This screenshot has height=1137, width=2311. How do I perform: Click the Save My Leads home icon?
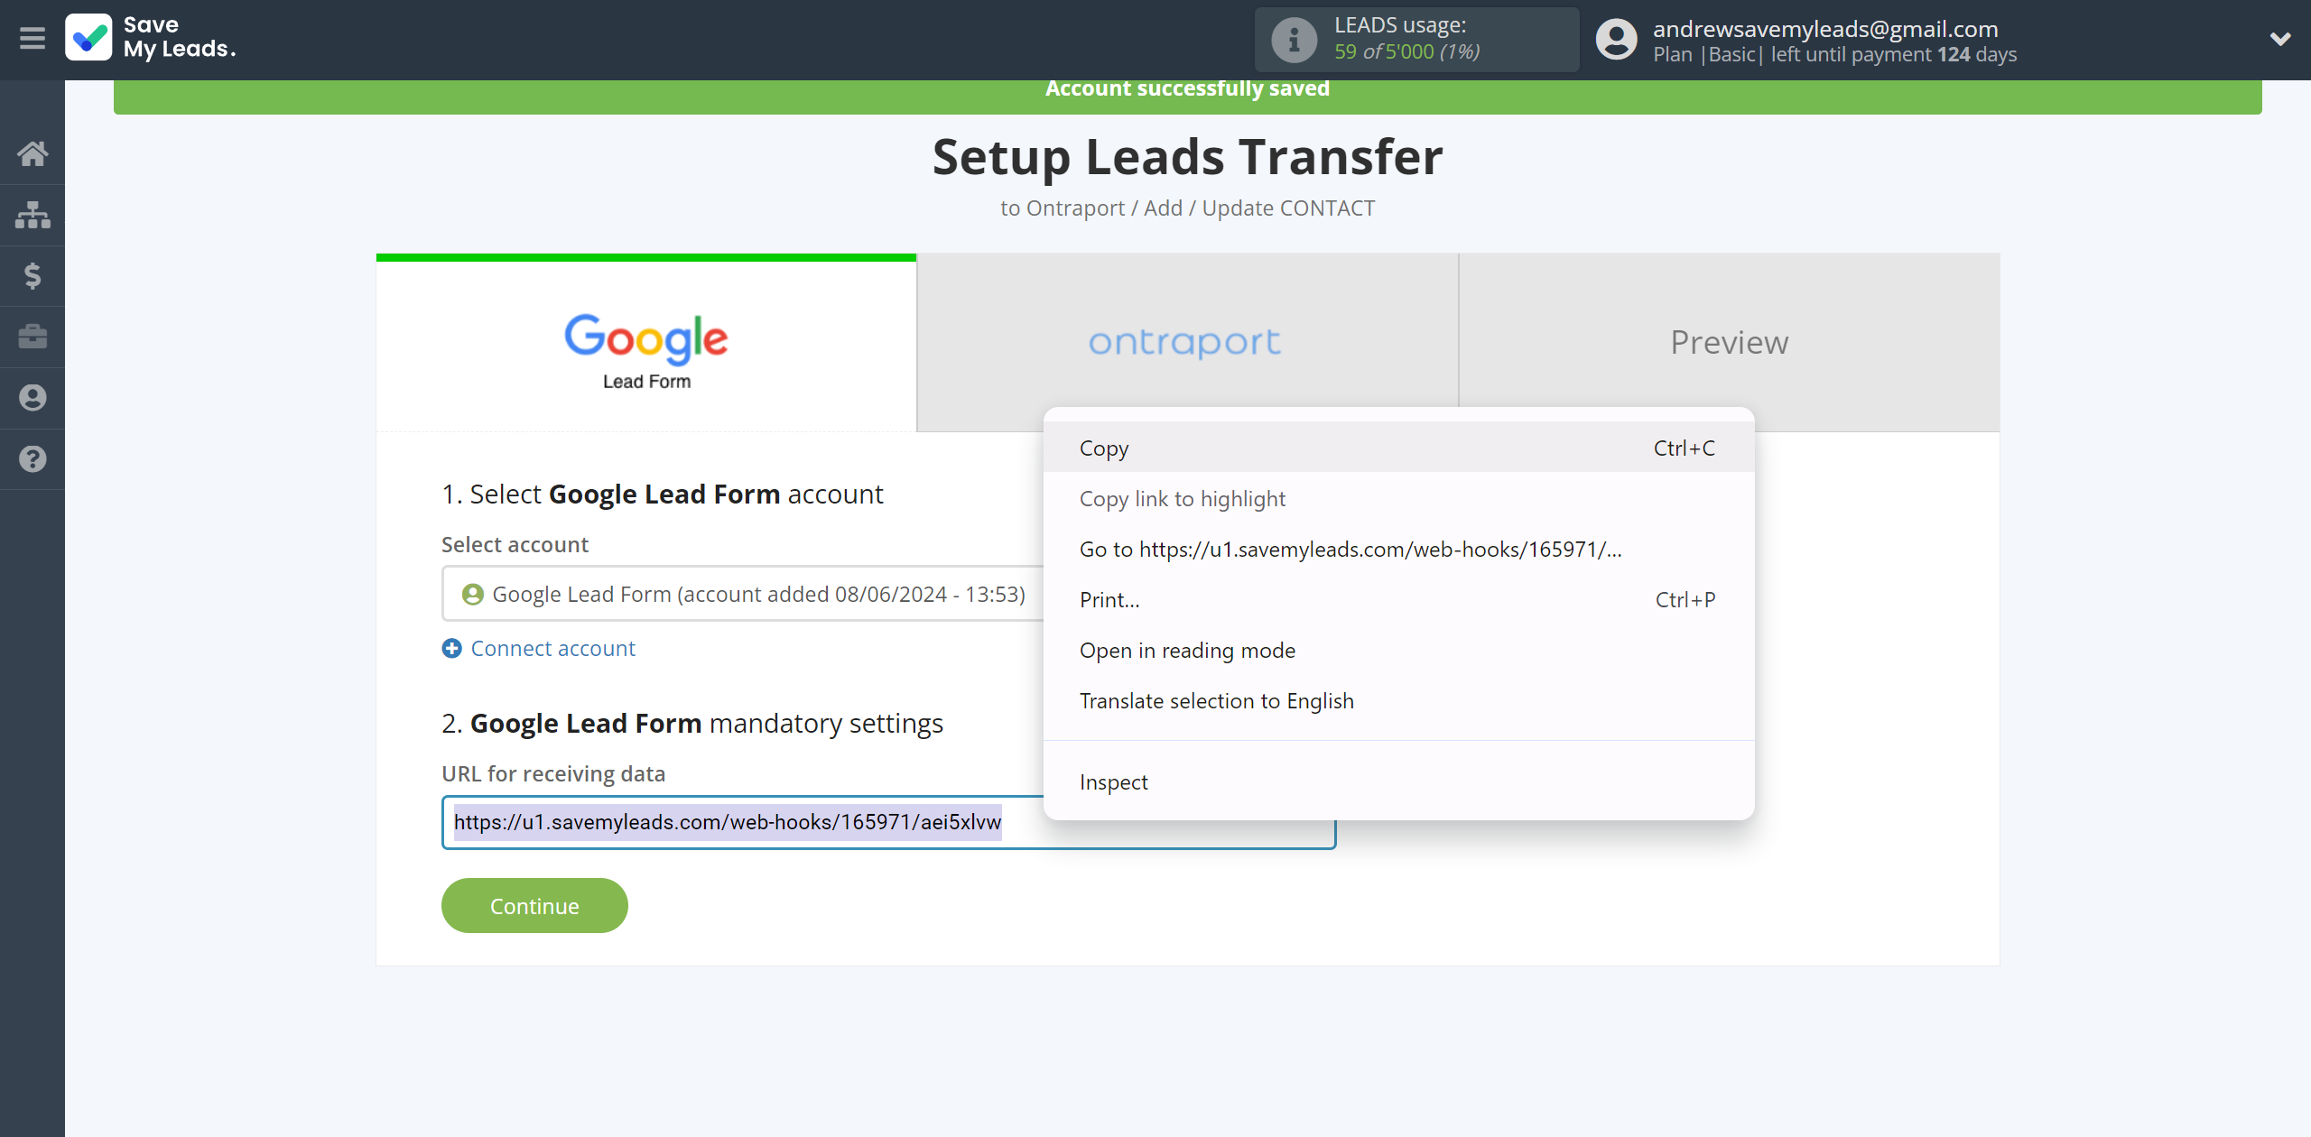[32, 152]
